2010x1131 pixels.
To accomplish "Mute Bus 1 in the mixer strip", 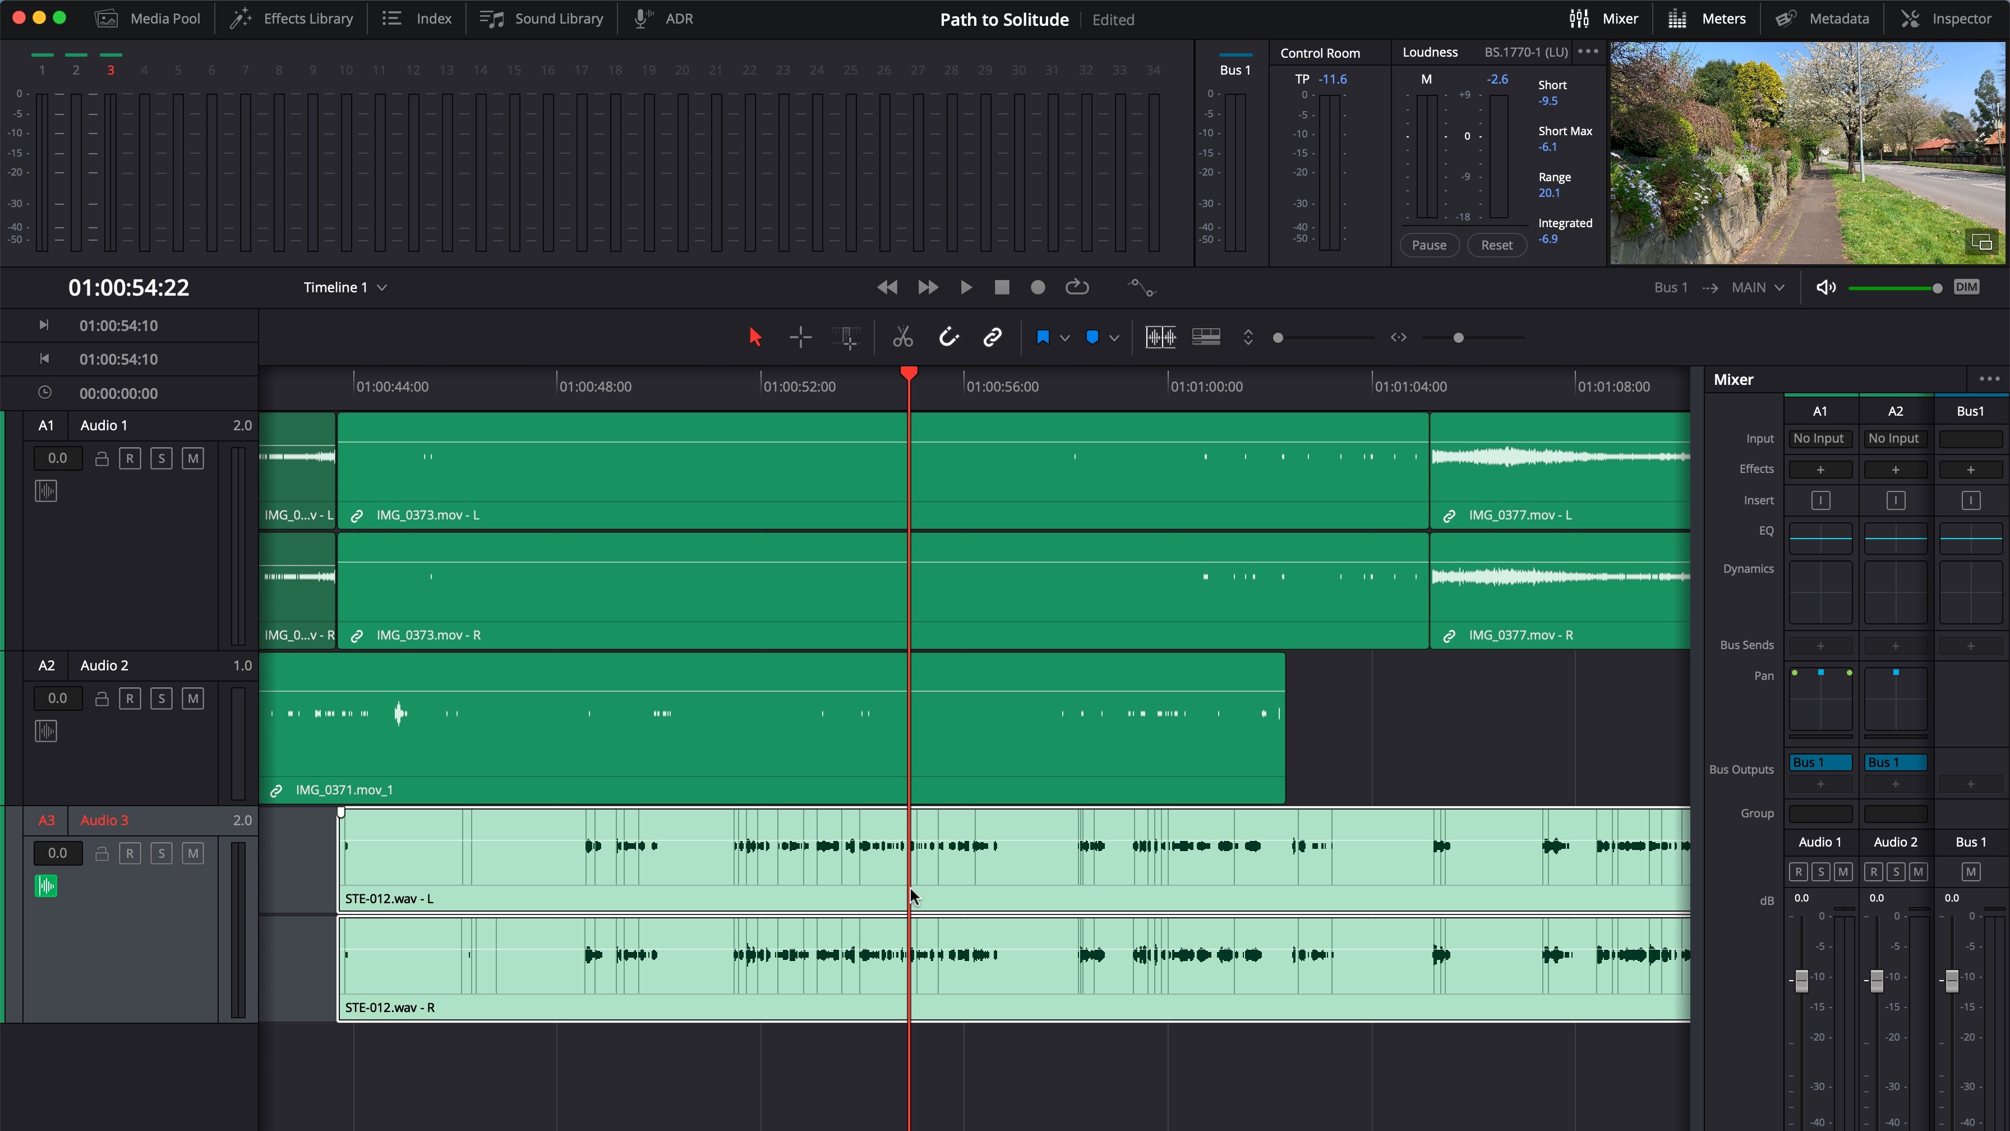I will coord(1970,872).
